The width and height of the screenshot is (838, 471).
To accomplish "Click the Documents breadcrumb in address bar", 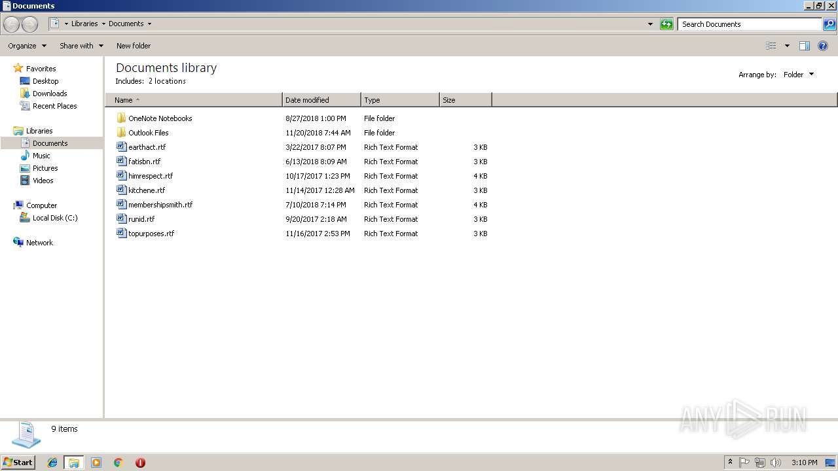I will (x=126, y=24).
